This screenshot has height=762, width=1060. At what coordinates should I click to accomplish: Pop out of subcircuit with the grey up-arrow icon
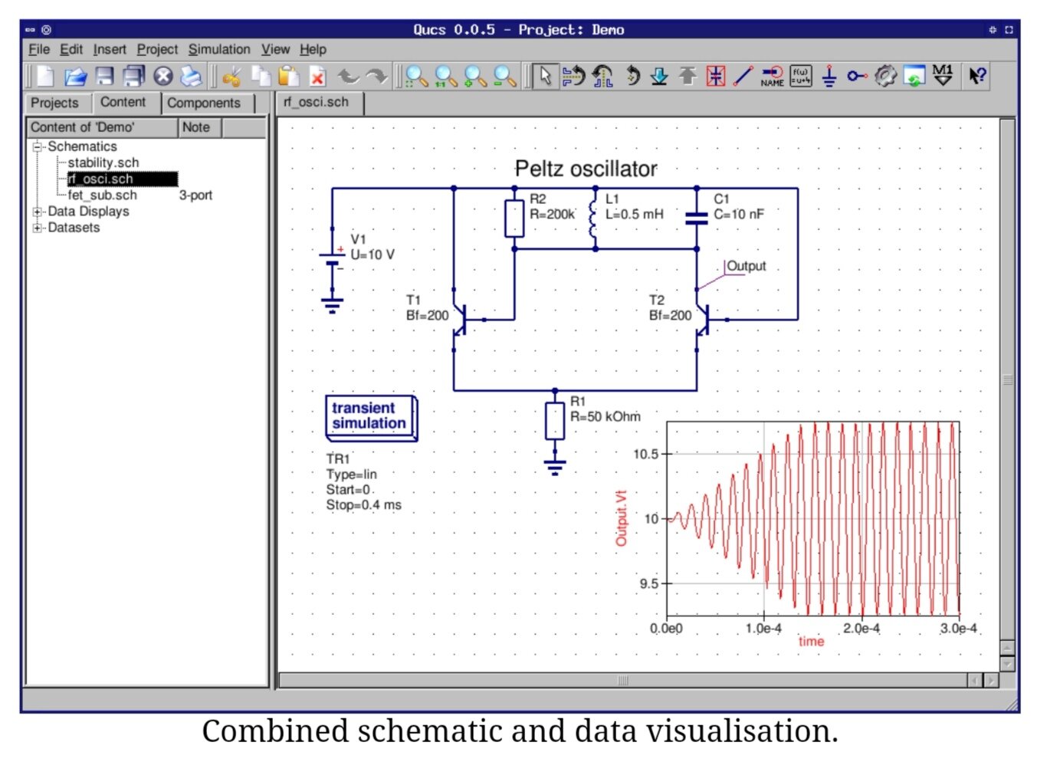coord(688,76)
